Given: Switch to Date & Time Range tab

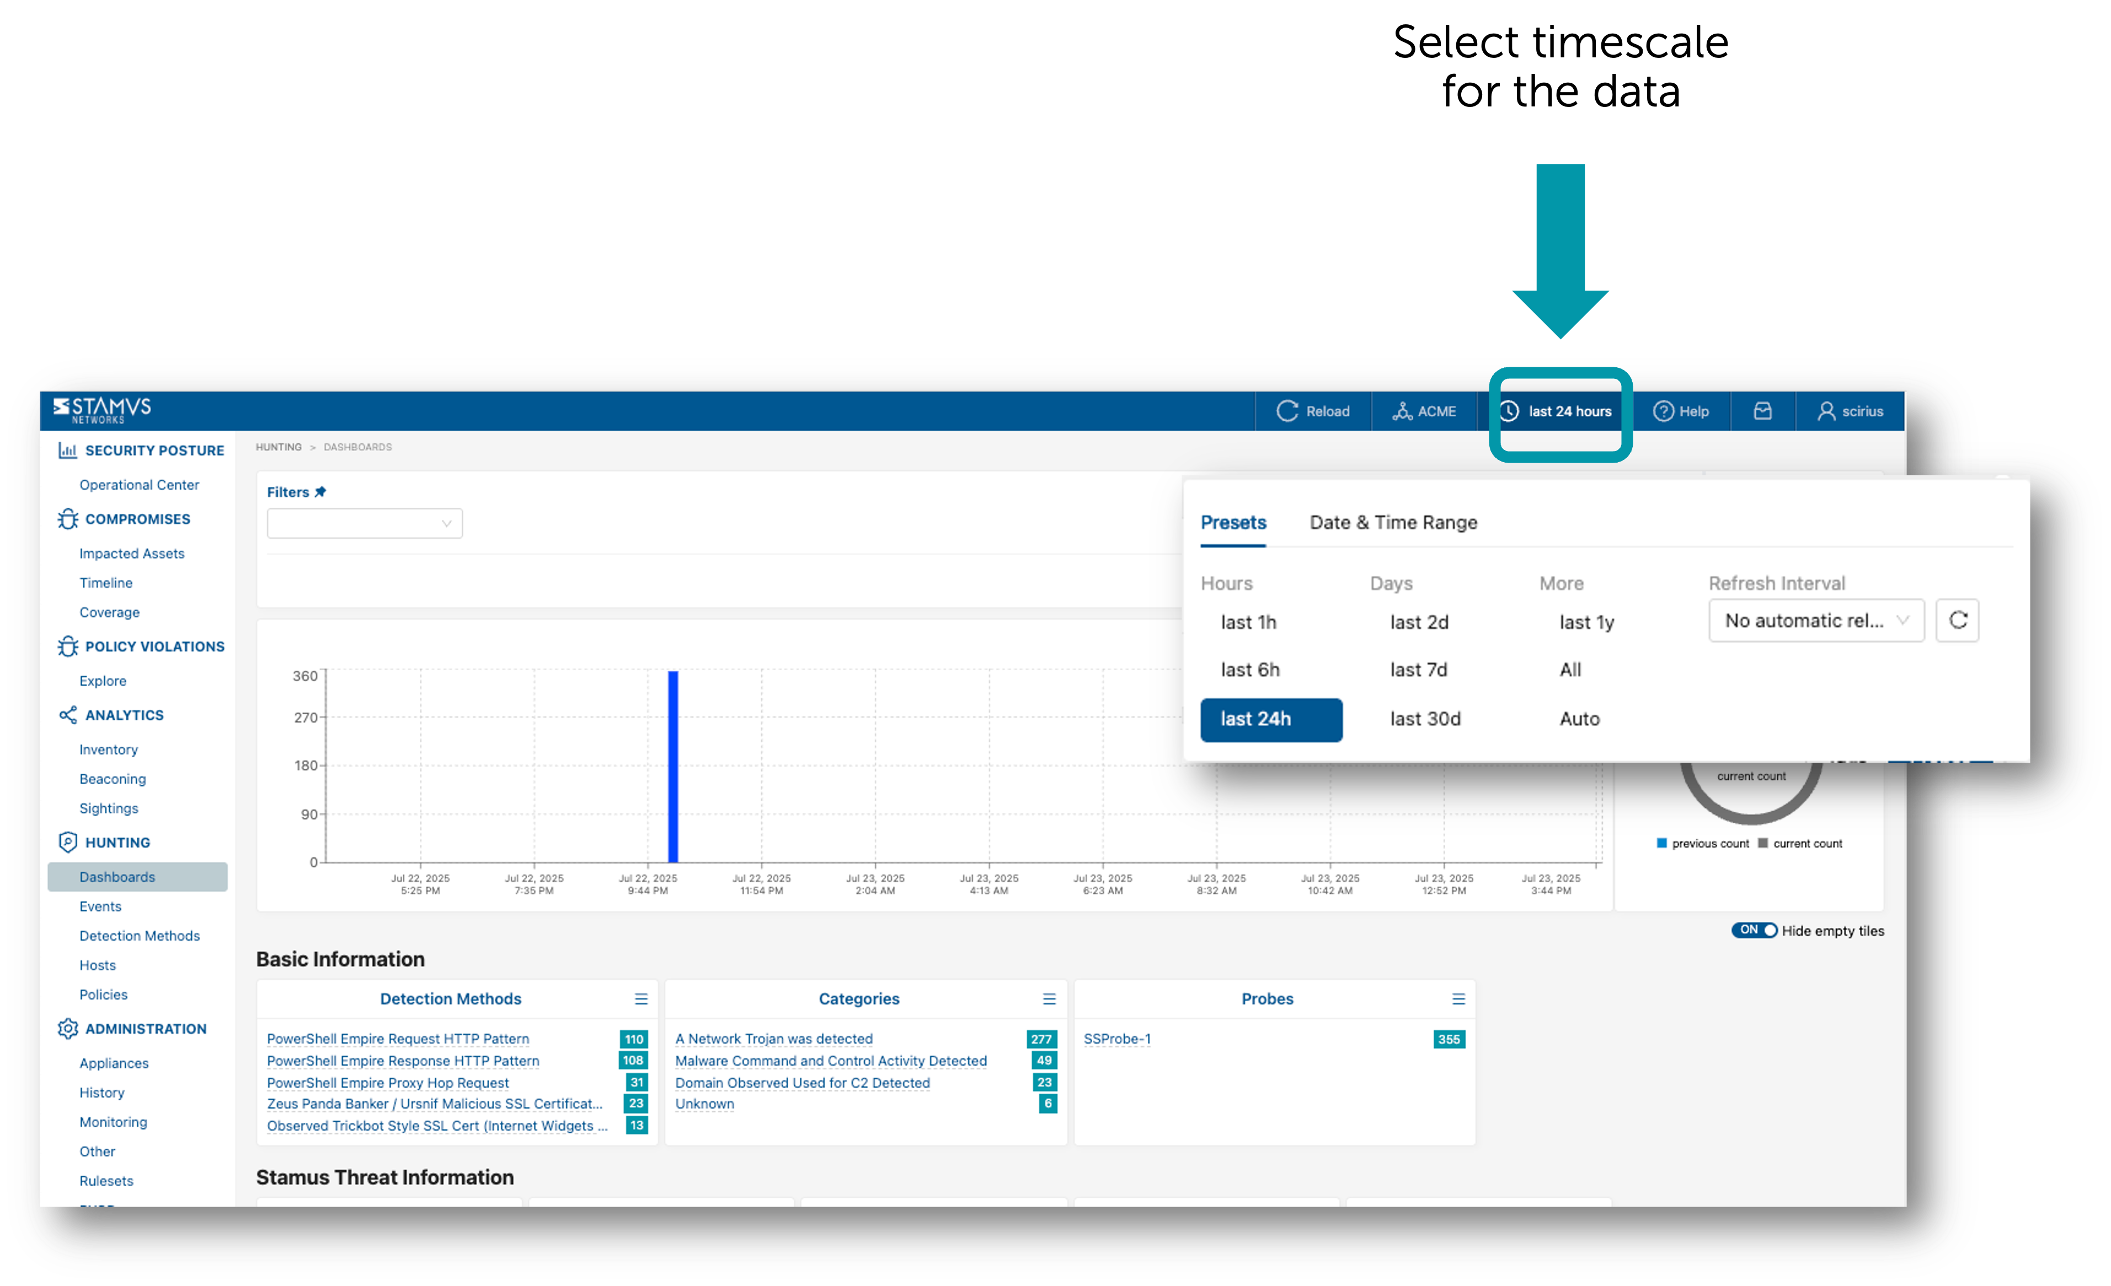Looking at the screenshot, I should tap(1393, 523).
